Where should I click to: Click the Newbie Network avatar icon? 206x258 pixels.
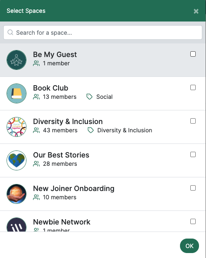[17, 225]
